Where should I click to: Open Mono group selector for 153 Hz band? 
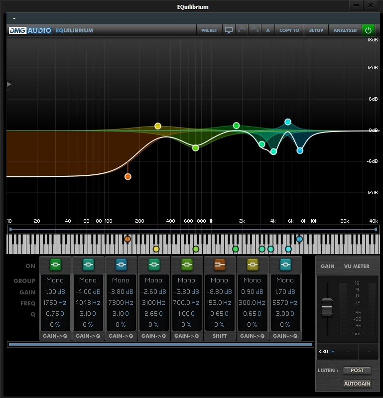click(x=219, y=280)
